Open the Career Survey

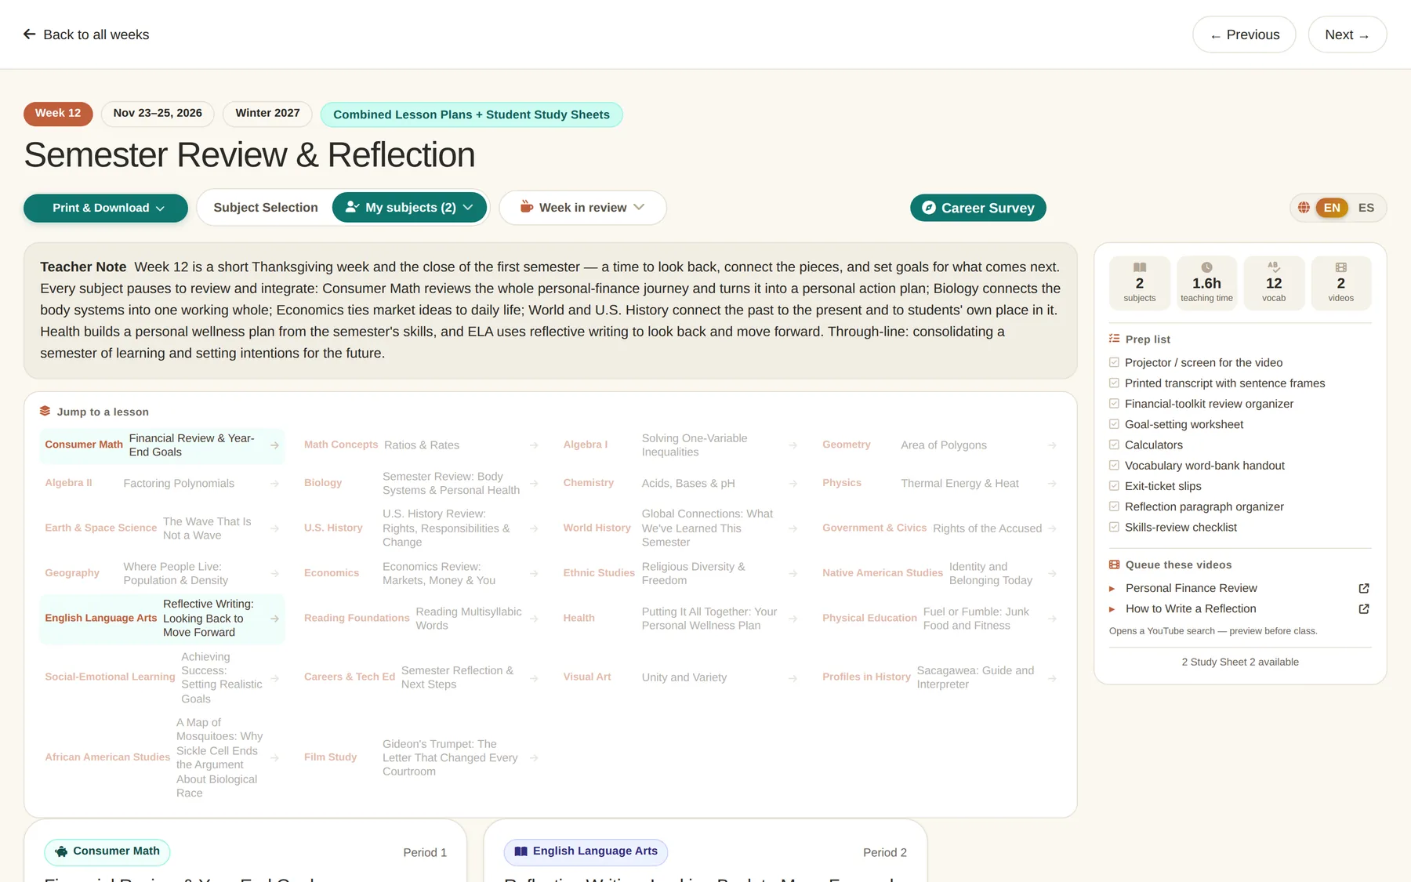[978, 208]
